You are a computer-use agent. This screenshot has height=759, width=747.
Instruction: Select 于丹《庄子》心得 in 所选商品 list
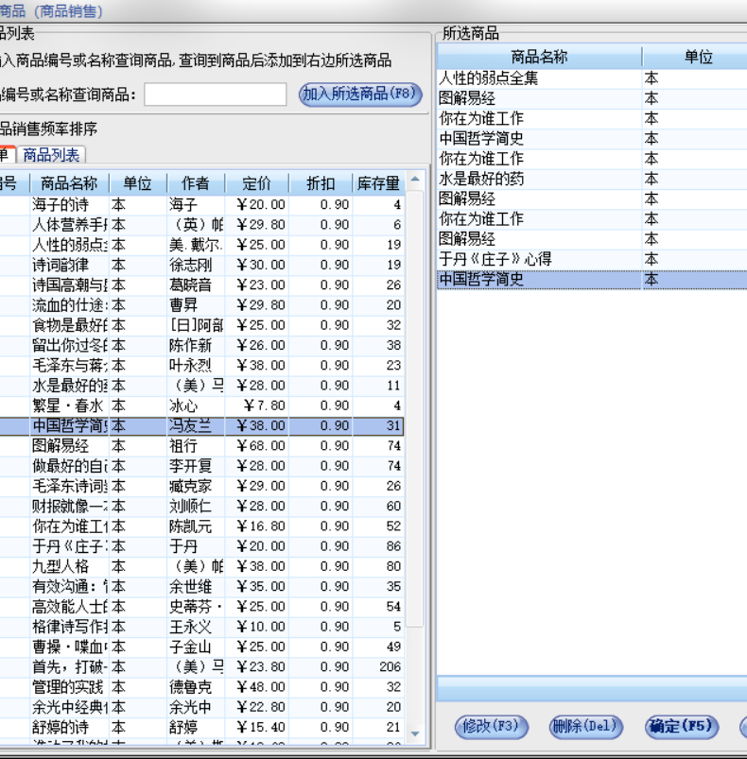(x=592, y=259)
